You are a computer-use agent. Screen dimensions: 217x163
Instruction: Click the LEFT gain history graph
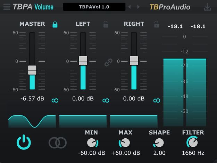point(83,121)
